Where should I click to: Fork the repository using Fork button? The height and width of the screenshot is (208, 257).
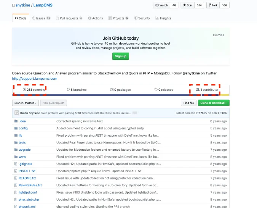[213, 5]
